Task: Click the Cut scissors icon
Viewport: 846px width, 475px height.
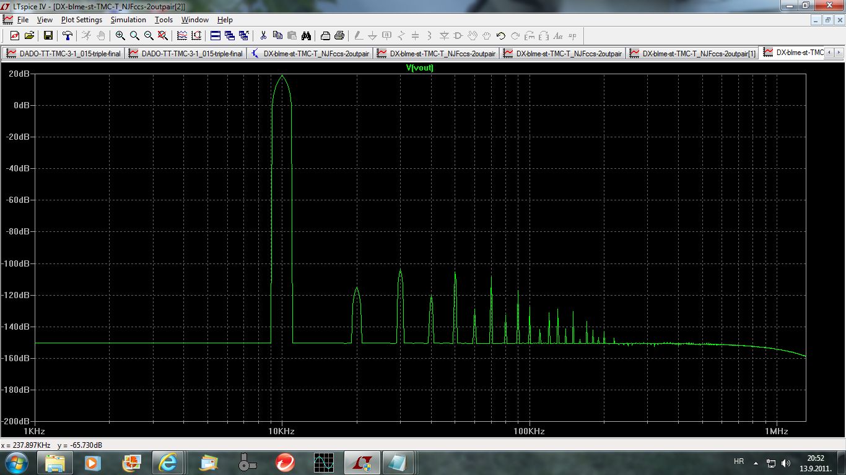Action: (263, 36)
